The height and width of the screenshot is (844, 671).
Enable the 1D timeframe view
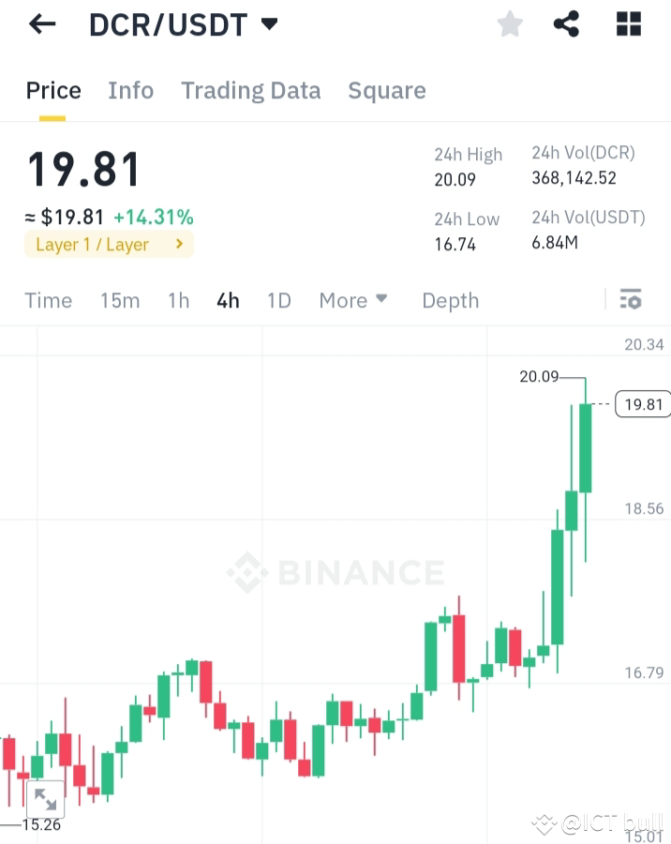pyautogui.click(x=278, y=300)
